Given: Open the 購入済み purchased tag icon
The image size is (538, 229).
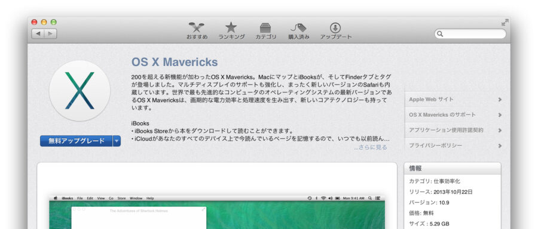Looking at the screenshot, I should pos(298,27).
